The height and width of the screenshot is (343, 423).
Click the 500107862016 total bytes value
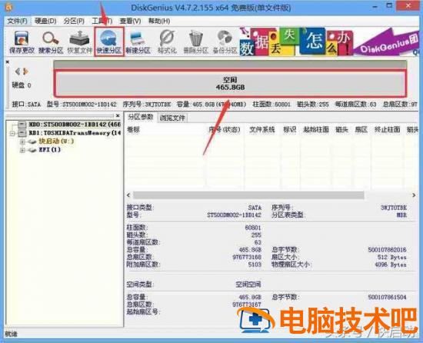point(387,250)
